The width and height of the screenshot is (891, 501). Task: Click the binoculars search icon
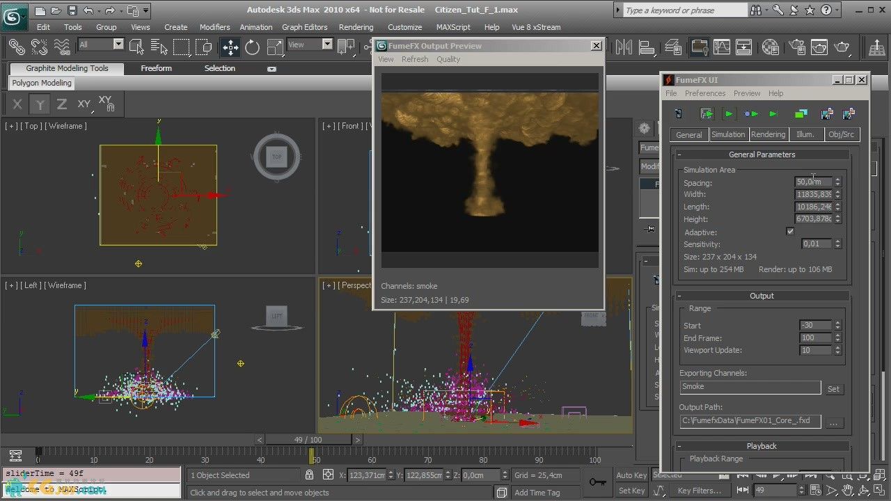[756, 10]
